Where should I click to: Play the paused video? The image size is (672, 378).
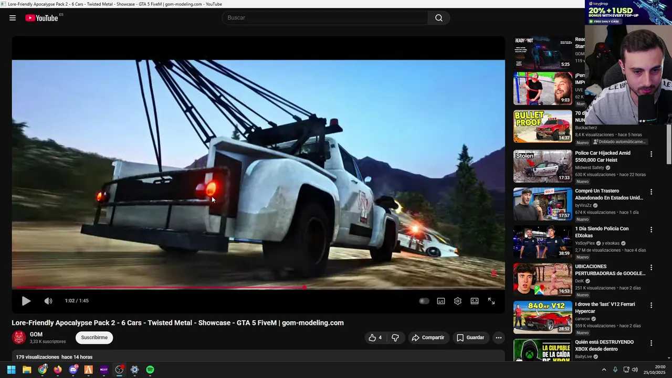26,301
